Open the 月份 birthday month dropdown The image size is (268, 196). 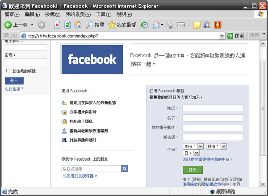(224, 146)
